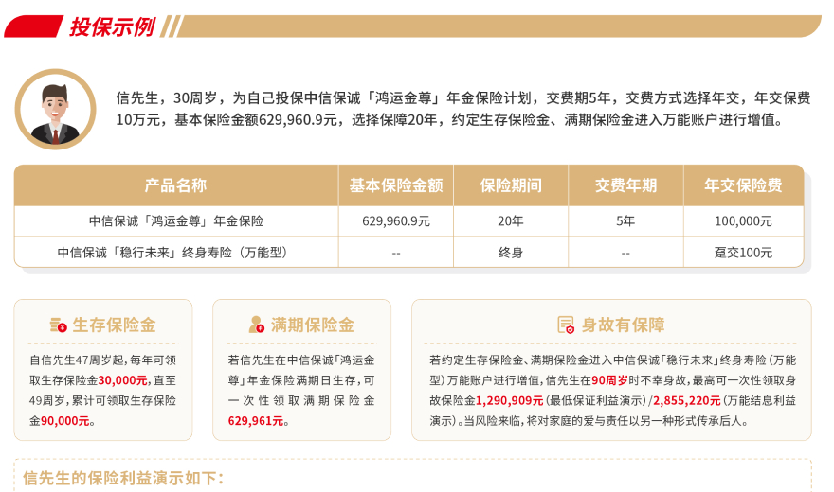The width and height of the screenshot is (834, 492).
Task: Select the 629,960.9元 cell in the table
Action: point(396,220)
